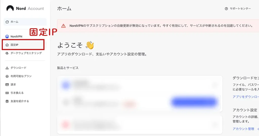The image size is (259, 136).
Task: Click the ticket icon for 引き換える
Action: [x=7, y=93]
